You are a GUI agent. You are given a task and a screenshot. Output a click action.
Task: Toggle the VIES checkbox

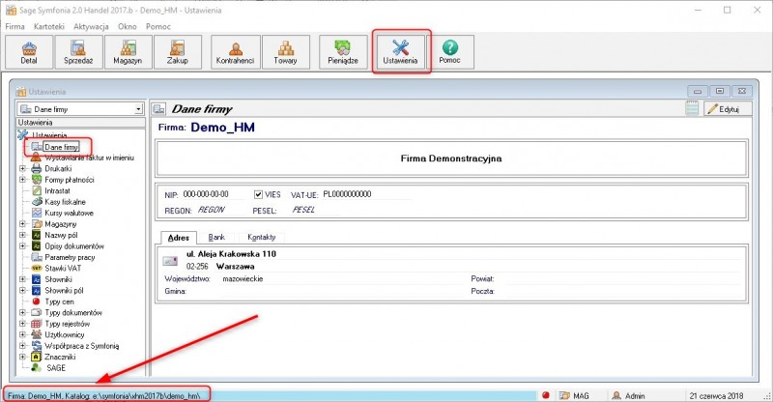(x=258, y=195)
